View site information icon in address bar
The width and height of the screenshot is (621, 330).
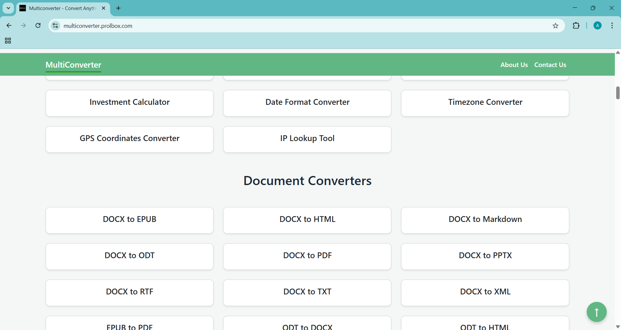click(56, 26)
